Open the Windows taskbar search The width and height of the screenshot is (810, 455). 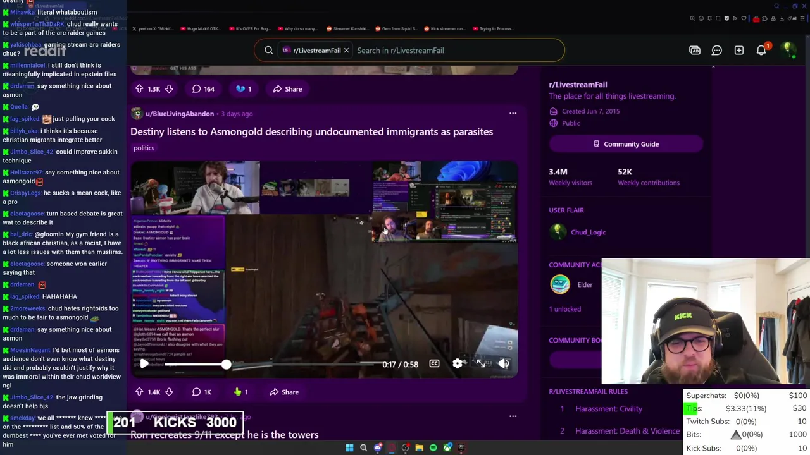363,447
